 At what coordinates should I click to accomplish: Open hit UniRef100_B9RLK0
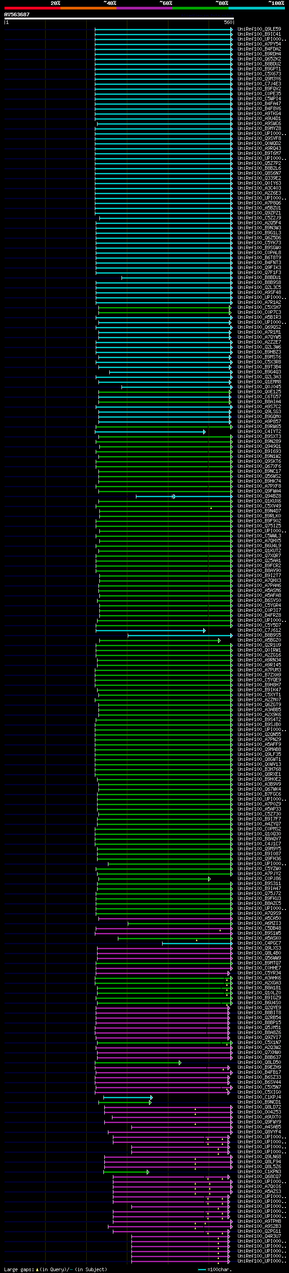point(259,516)
